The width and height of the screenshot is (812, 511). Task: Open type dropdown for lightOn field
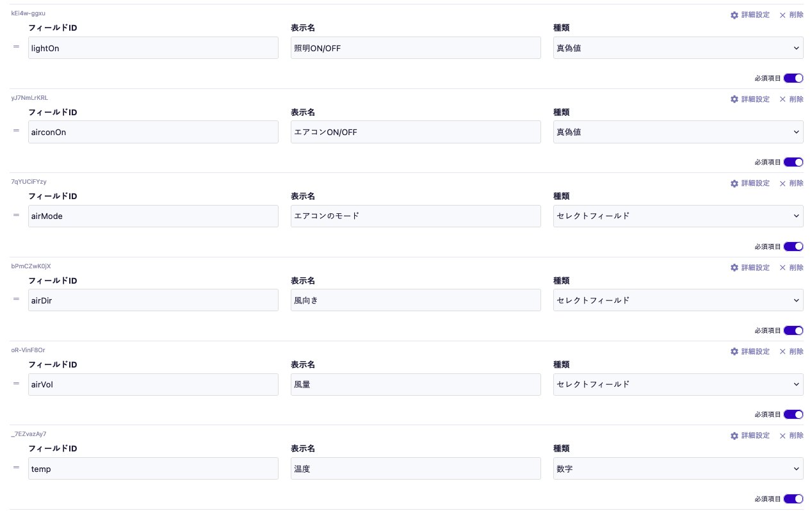pyautogui.click(x=678, y=48)
